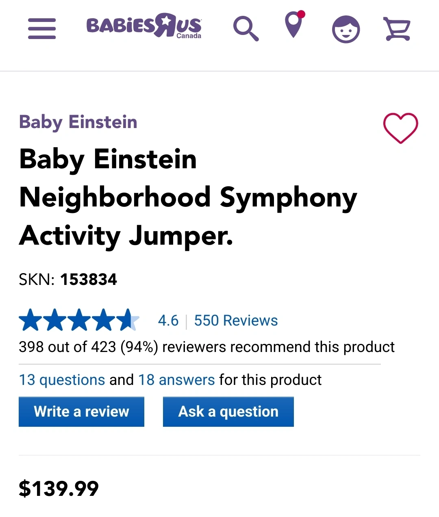
Task: Tap the red notification dot on location pin
Action: tap(301, 14)
